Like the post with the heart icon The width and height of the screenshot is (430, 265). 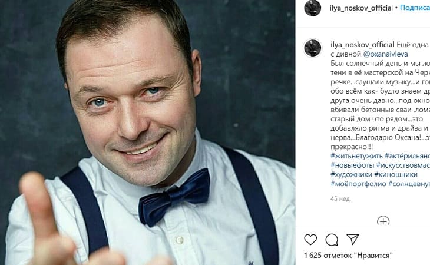[310, 240]
